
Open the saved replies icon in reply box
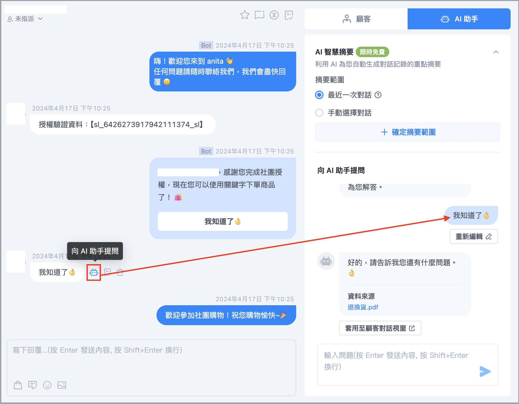(33, 385)
